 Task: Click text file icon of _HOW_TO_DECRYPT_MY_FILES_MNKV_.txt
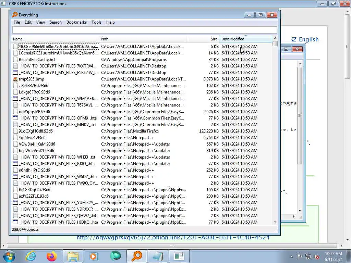(x=15, y=125)
